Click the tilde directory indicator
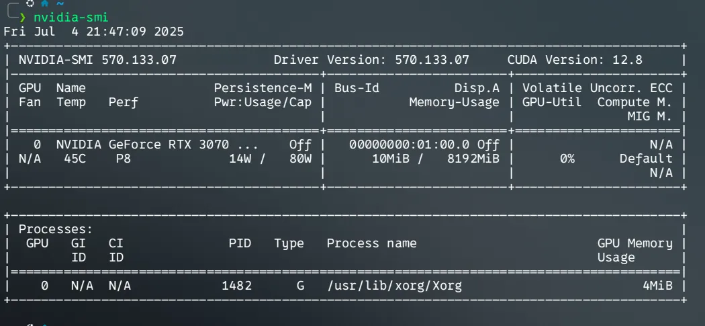This screenshot has width=705, height=326. [x=60, y=5]
